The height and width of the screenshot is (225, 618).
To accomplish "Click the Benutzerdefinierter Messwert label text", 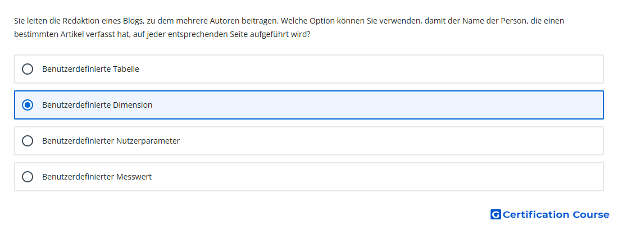I will (97, 177).
